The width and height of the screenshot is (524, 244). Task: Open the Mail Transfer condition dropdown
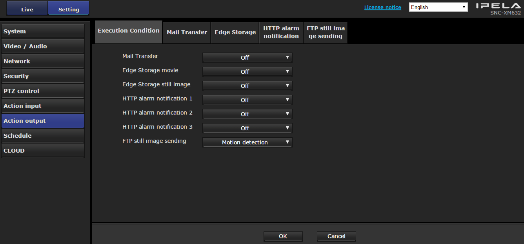247,58
